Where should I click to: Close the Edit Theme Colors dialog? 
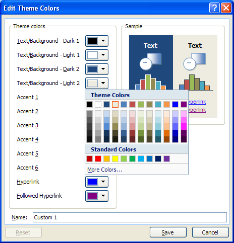pos(226,8)
